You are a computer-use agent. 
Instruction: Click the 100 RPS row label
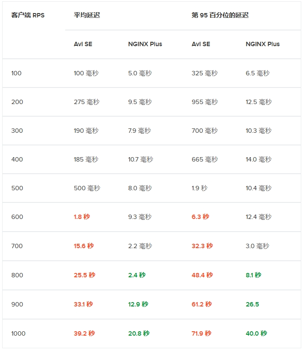click(16, 73)
